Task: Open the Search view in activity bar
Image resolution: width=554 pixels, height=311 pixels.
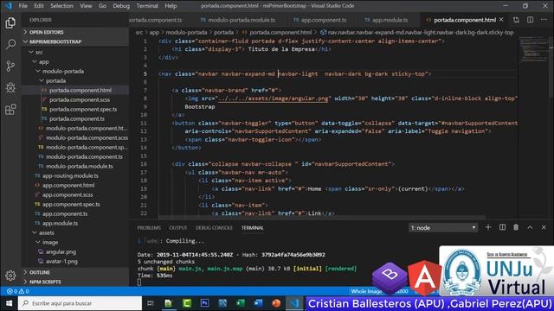Action: point(10,44)
